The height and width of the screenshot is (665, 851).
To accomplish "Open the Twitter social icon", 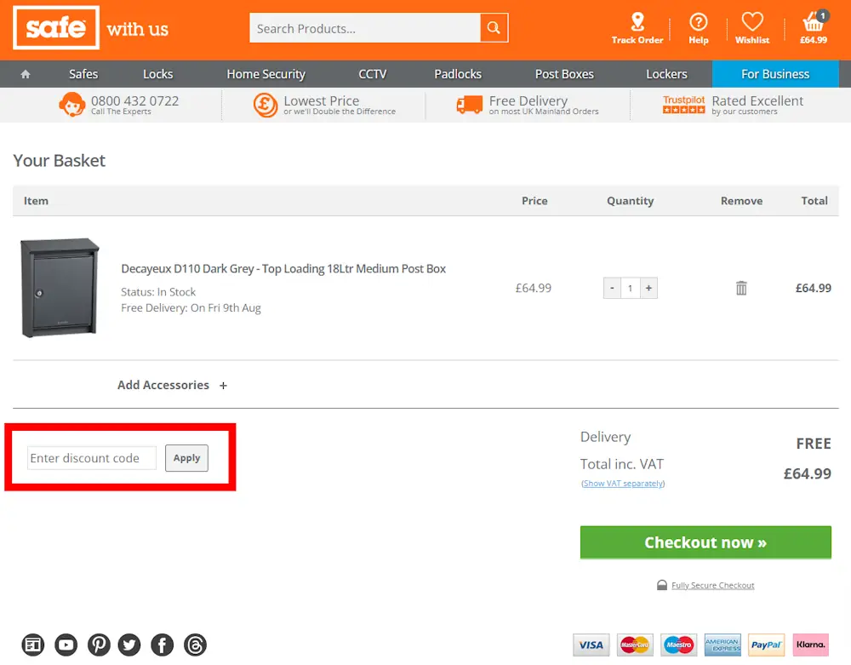I will coord(129,645).
